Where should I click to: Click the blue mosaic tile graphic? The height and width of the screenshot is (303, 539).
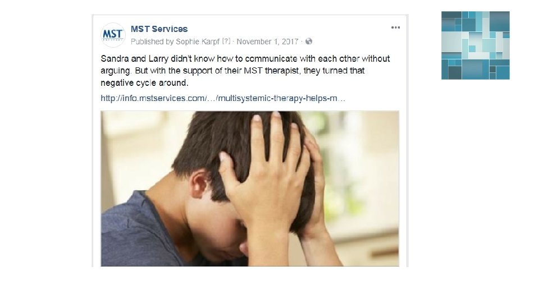476,45
